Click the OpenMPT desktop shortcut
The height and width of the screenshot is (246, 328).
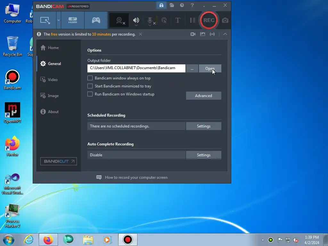pyautogui.click(x=12, y=112)
